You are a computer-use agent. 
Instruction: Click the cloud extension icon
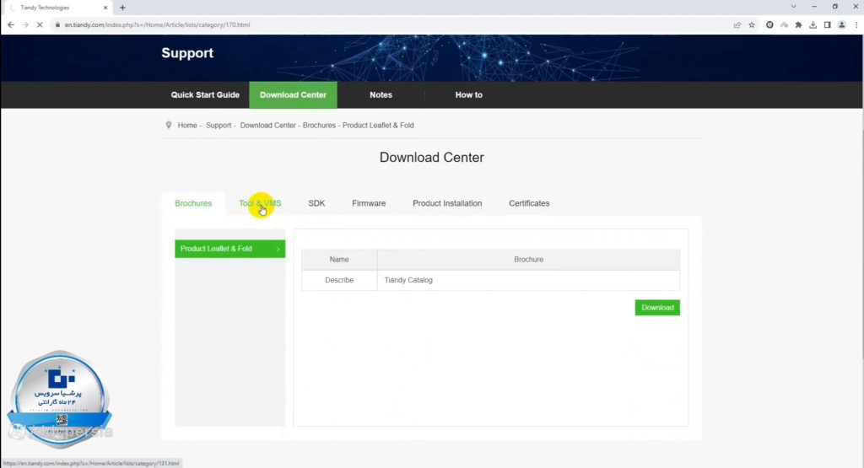coord(784,24)
